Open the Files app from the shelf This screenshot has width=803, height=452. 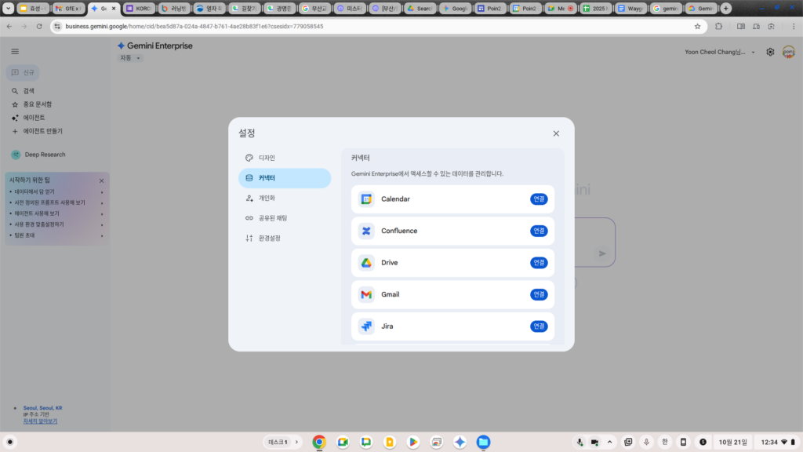pyautogui.click(x=483, y=442)
